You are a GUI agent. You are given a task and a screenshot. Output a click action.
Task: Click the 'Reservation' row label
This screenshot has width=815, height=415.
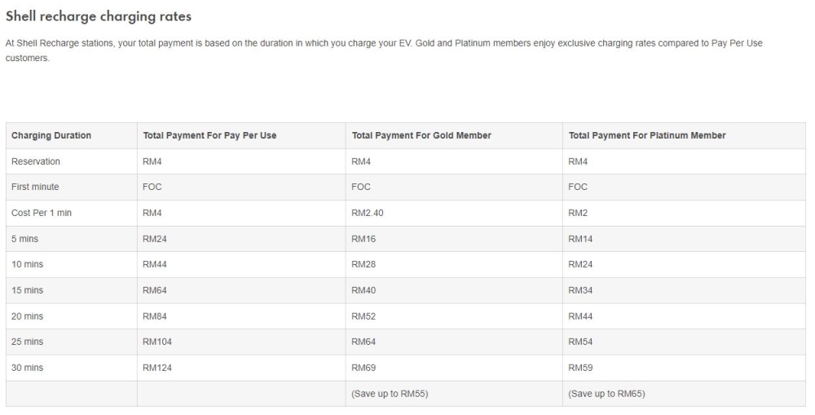pos(36,161)
